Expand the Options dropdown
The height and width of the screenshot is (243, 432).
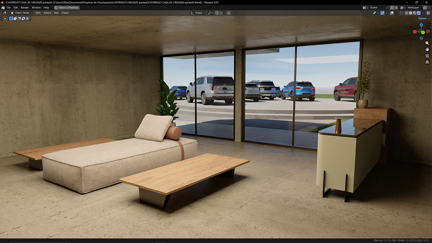(423, 18)
